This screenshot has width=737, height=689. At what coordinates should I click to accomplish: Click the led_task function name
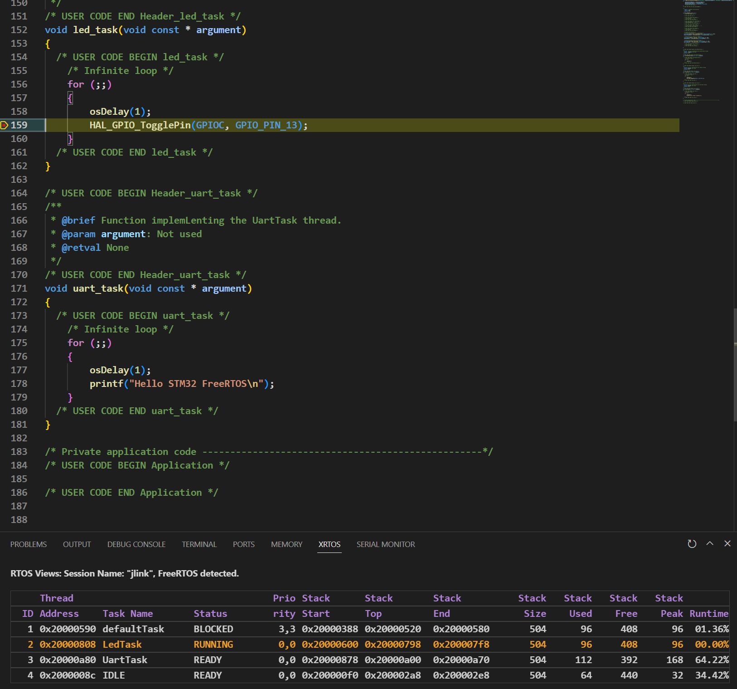coord(95,30)
